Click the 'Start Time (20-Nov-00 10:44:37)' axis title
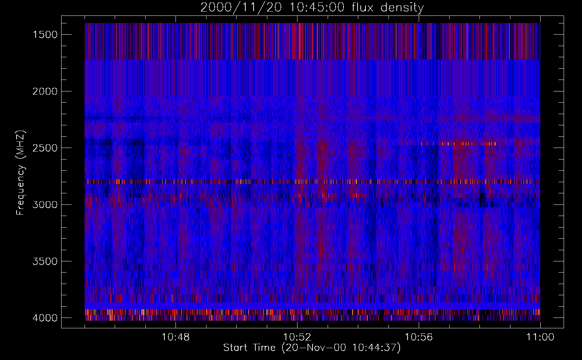This screenshot has width=582, height=360. click(312, 348)
